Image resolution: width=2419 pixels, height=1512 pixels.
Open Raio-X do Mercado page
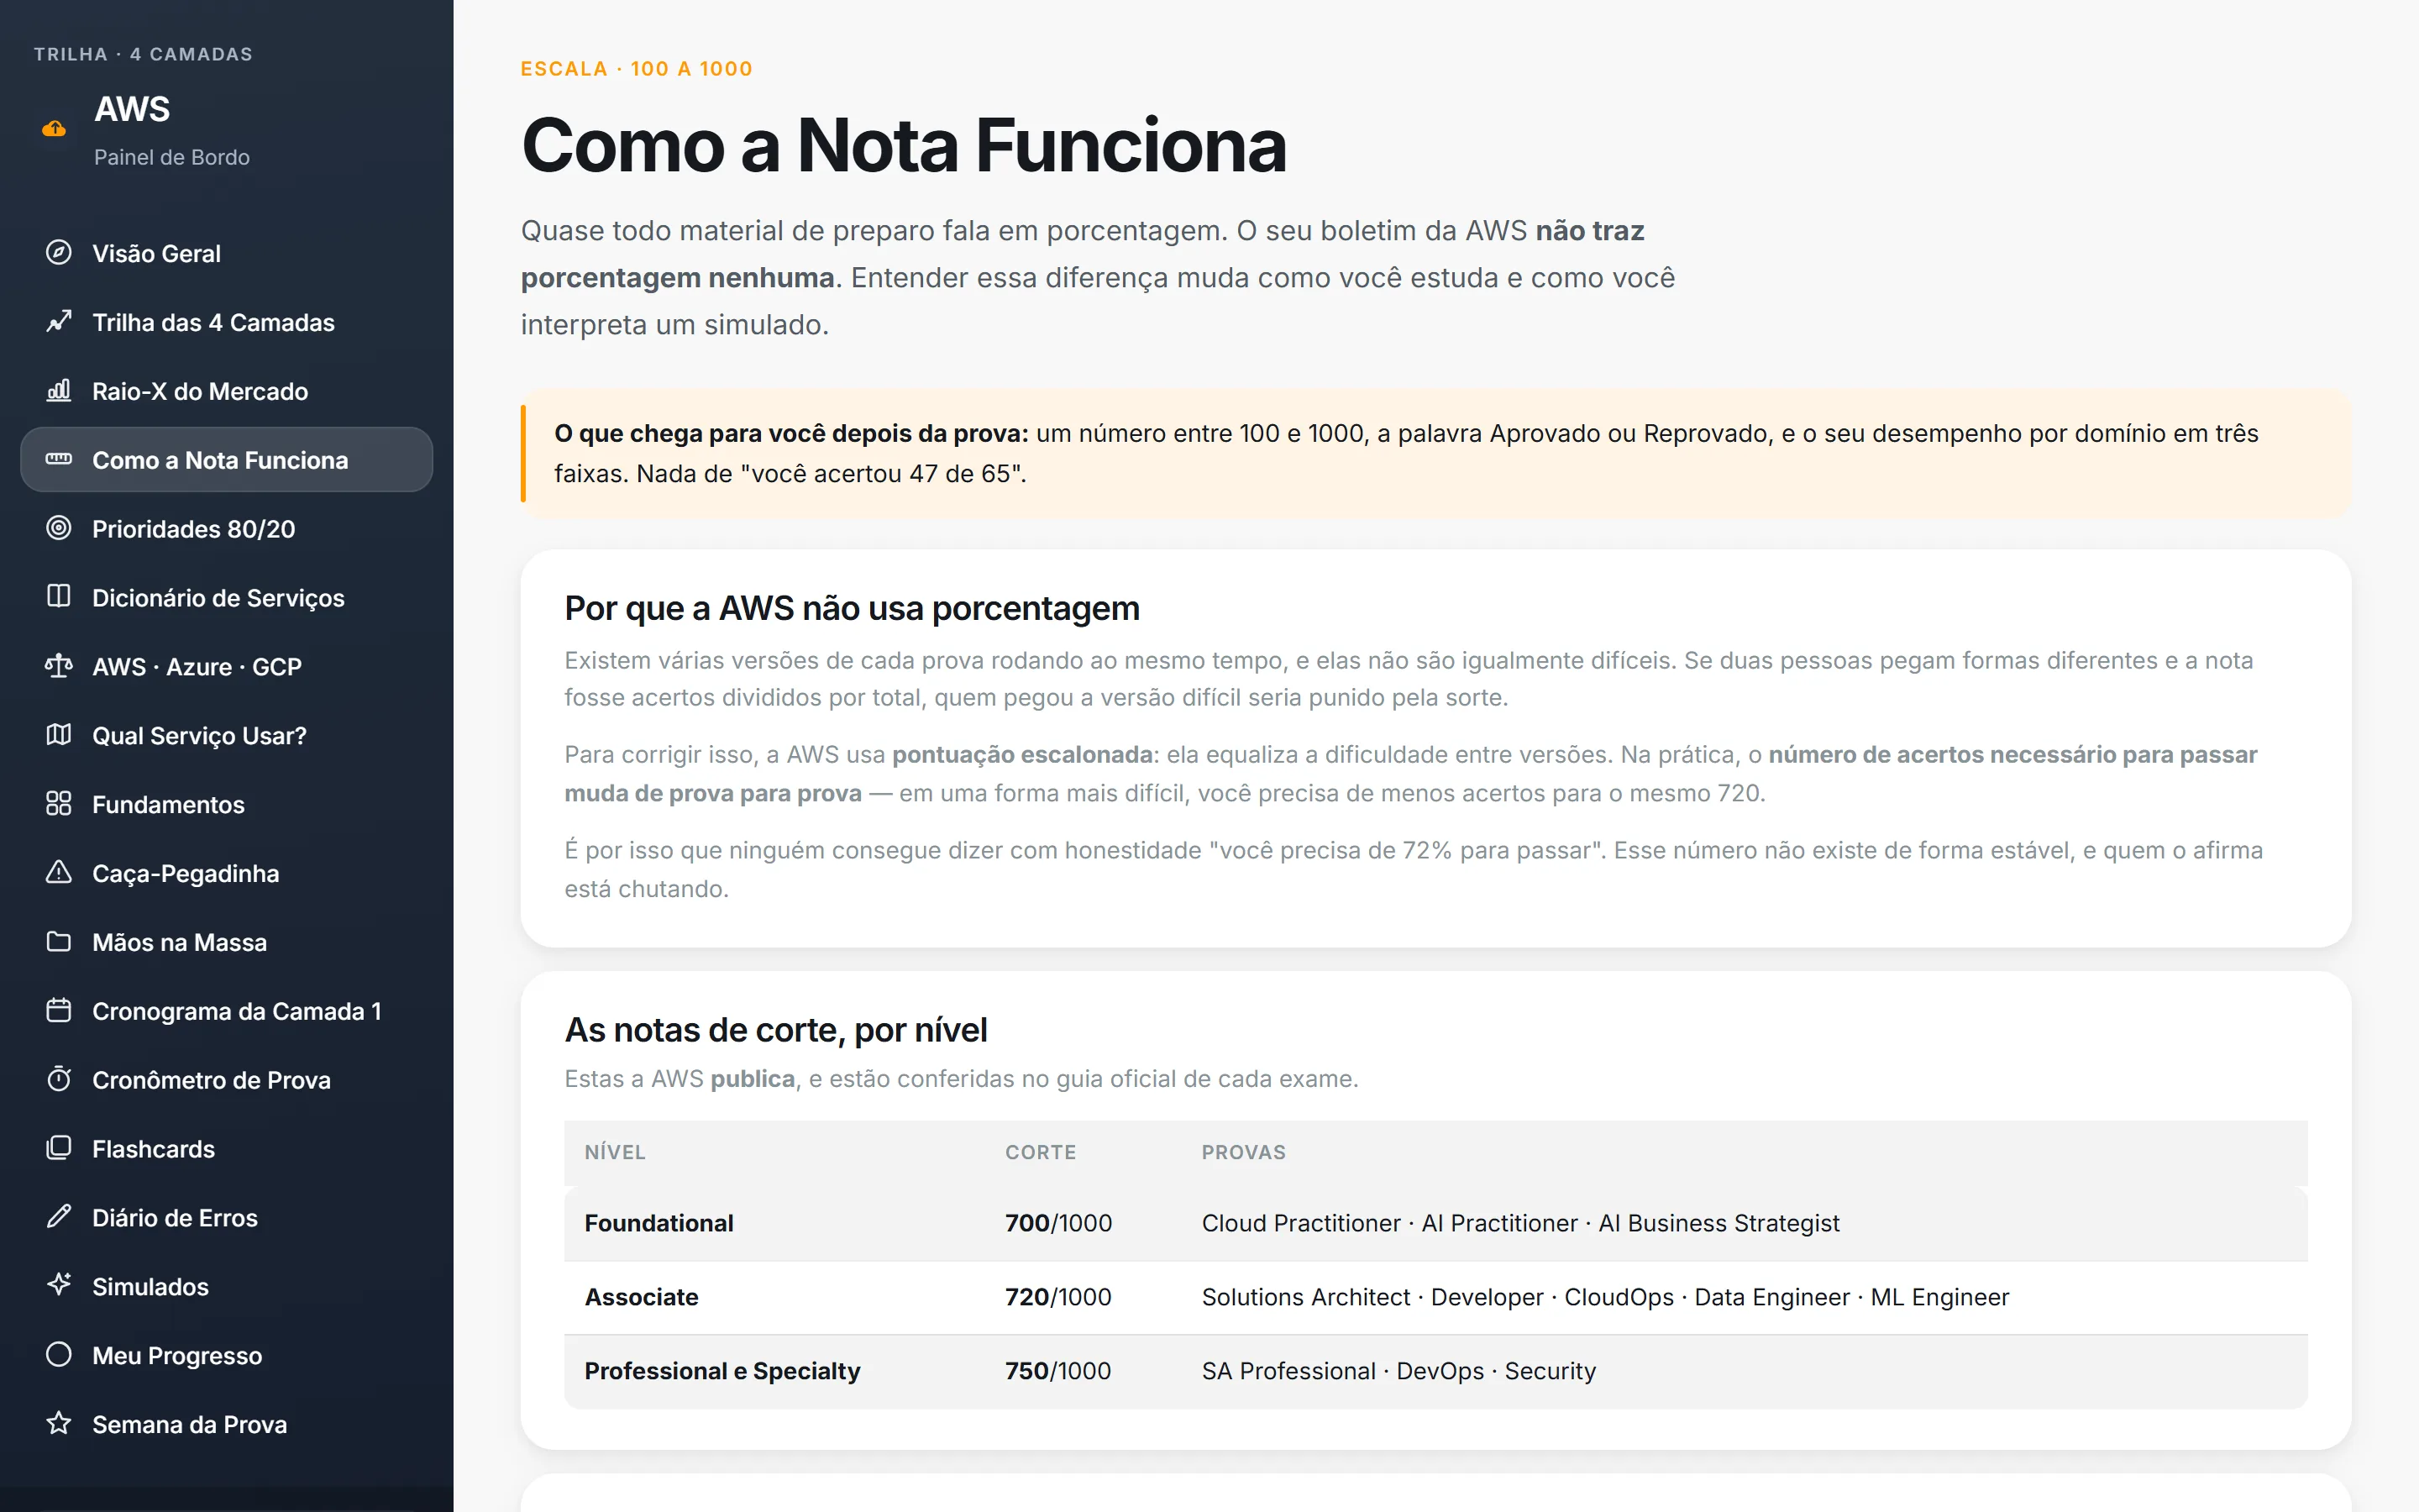[227, 391]
